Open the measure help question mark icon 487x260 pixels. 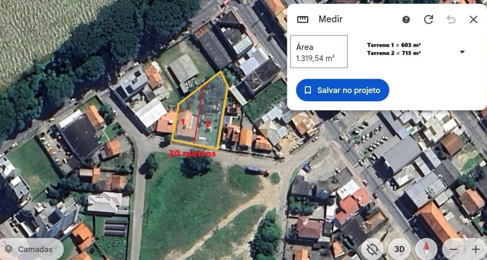[406, 19]
